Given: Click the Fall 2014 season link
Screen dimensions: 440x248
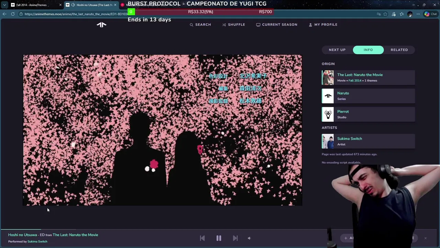Looking at the screenshot, I should [x=355, y=81].
